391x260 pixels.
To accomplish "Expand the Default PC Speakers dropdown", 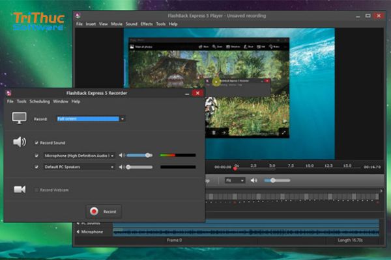I will 112,167.
